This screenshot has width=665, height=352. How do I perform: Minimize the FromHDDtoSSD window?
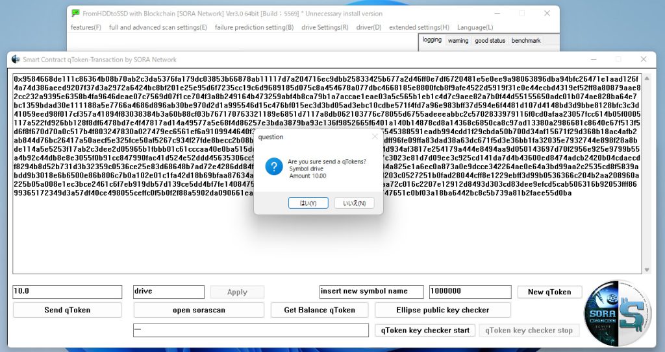[x=497, y=13]
